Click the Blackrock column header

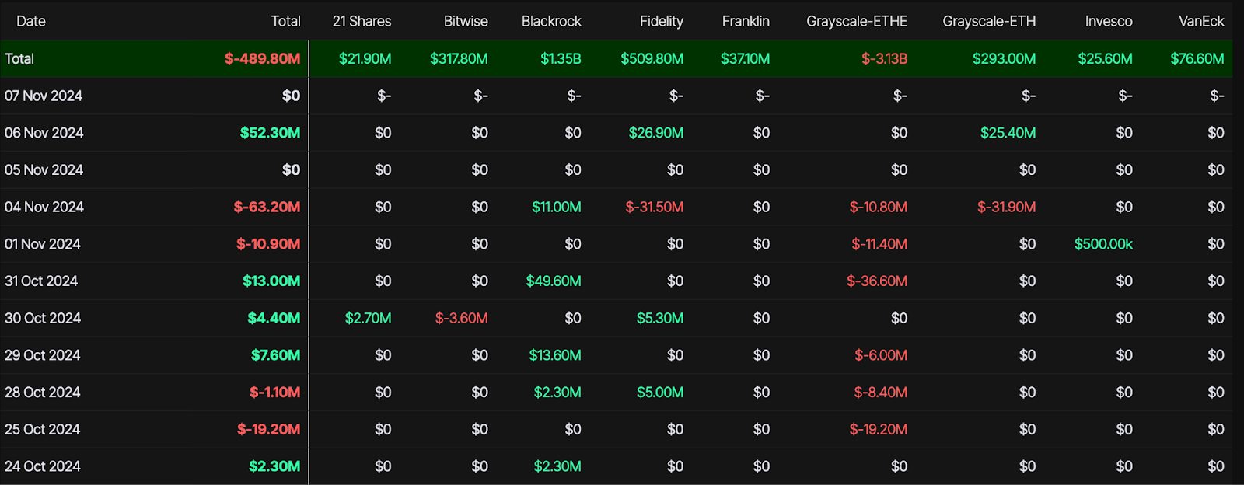(551, 21)
